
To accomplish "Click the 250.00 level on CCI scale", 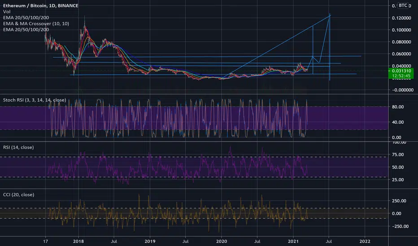I will click(x=399, y=201).
